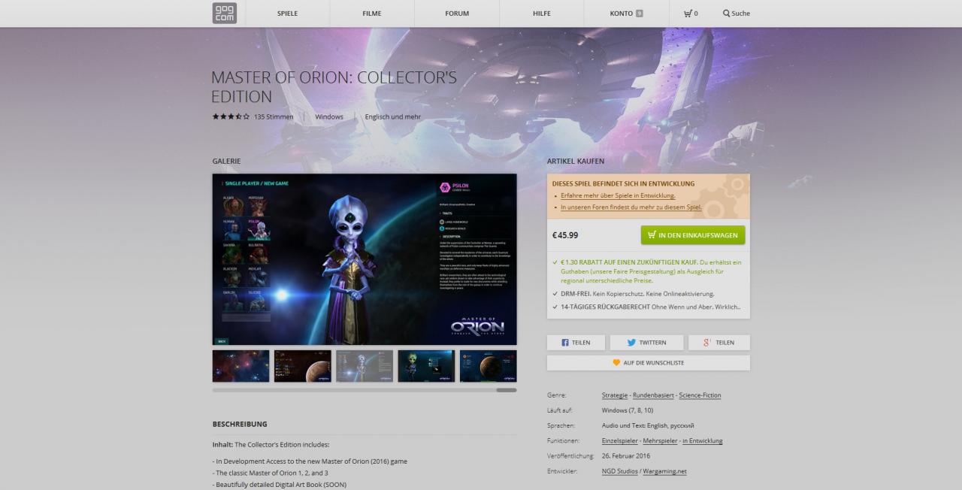Screen dimensions: 962x490
Task: Click the €45.99 price text
Action: click(565, 235)
